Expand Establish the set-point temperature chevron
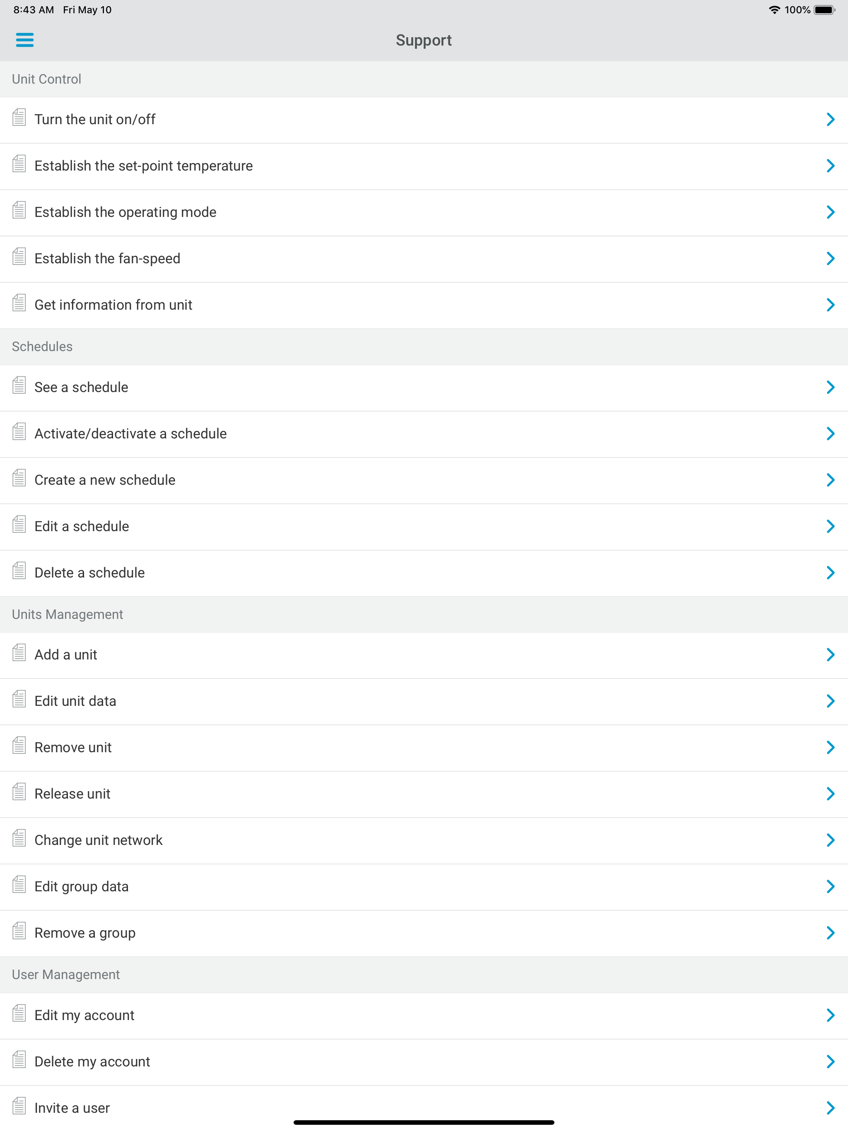This screenshot has width=848, height=1131. click(830, 166)
